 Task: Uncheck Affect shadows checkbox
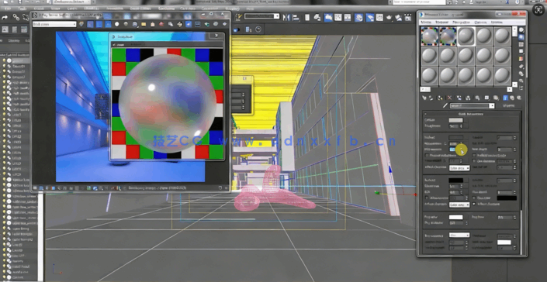474,204
